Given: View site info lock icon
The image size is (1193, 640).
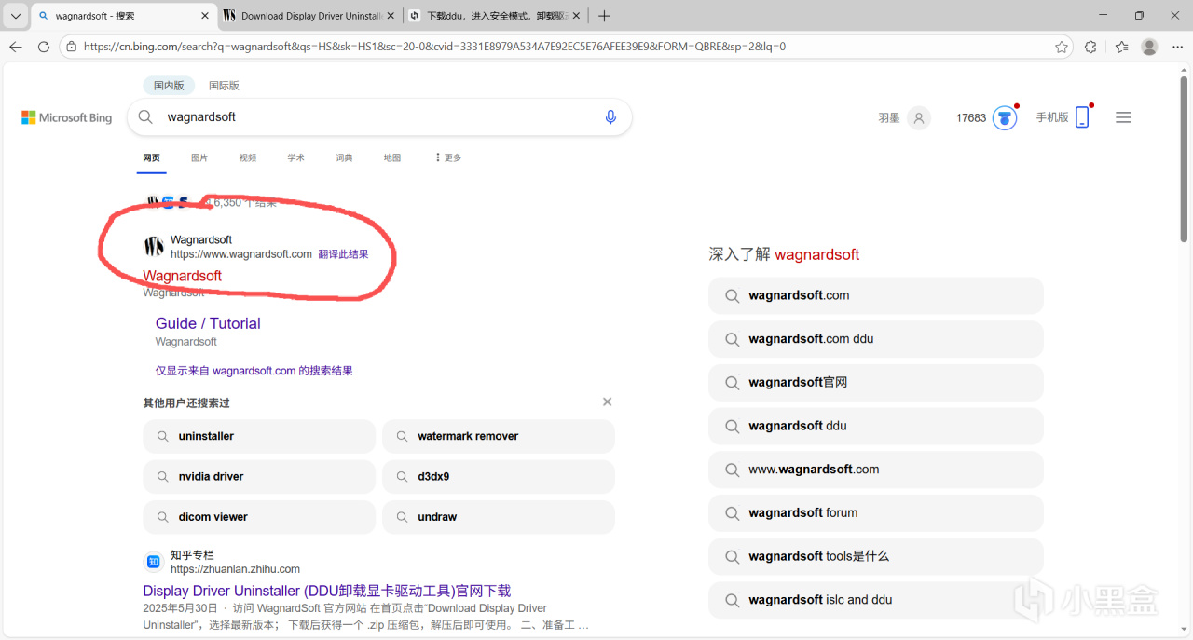Looking at the screenshot, I should tap(72, 47).
